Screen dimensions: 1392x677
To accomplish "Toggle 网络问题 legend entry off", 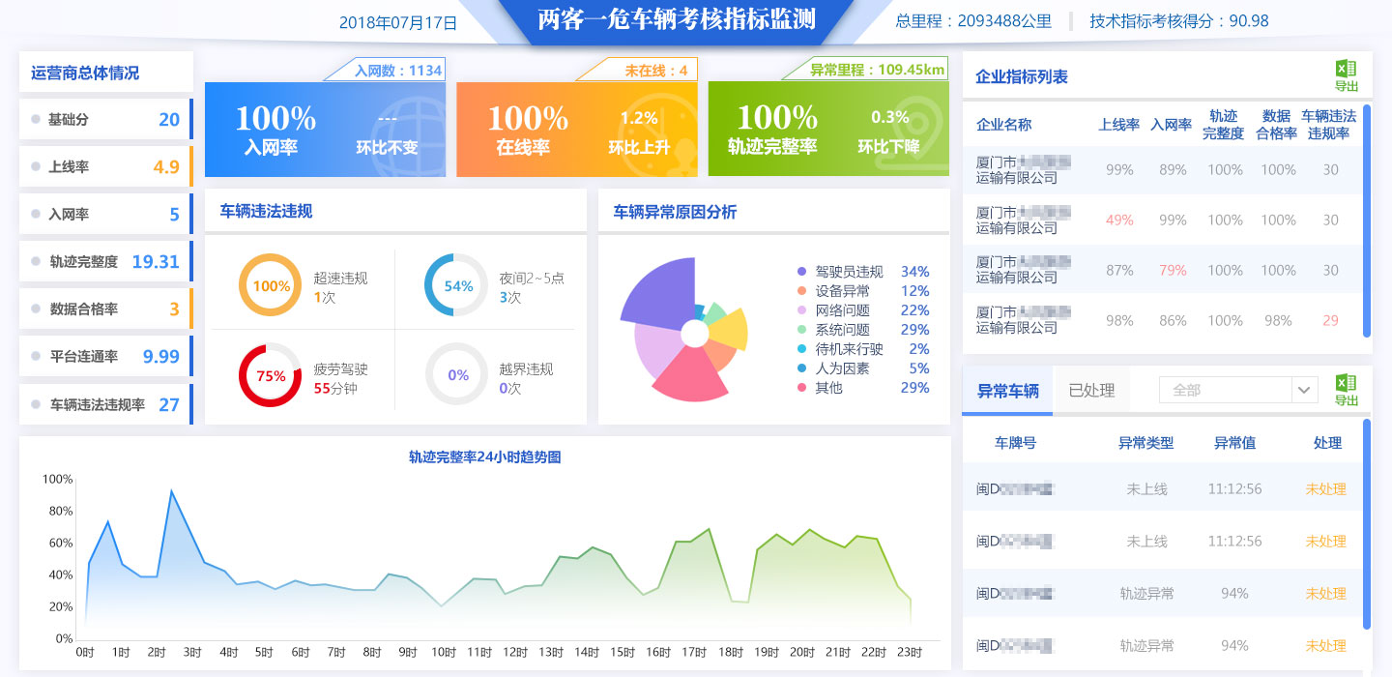I will click(842, 310).
